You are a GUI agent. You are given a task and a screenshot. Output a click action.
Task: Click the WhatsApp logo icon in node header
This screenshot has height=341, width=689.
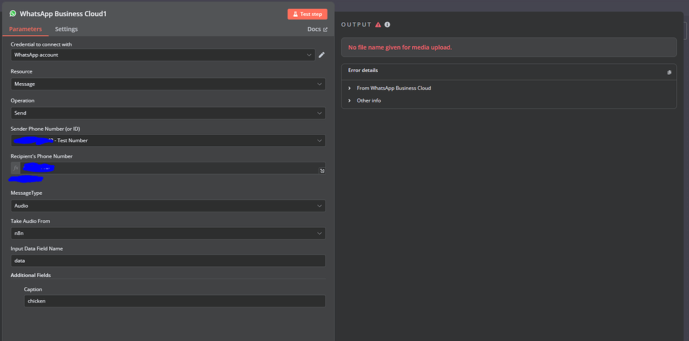point(13,13)
